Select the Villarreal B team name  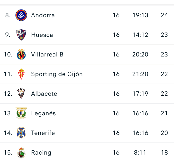click(x=47, y=55)
